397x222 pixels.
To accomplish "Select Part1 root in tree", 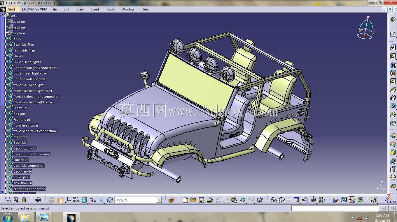I will point(13,16).
